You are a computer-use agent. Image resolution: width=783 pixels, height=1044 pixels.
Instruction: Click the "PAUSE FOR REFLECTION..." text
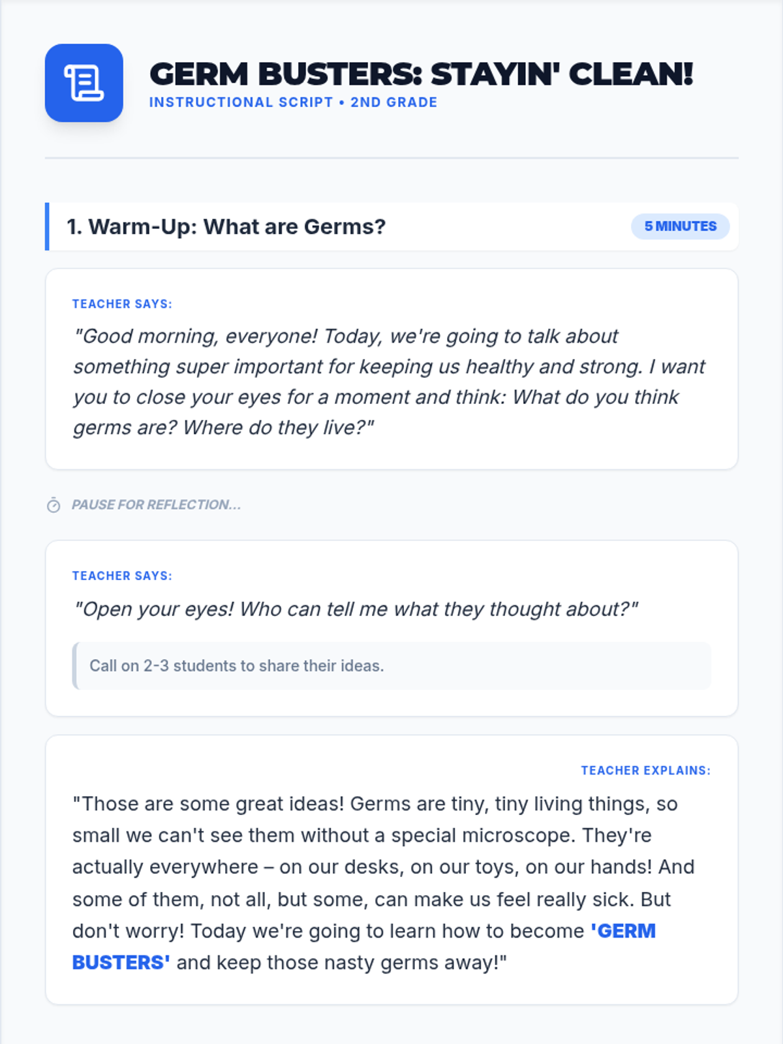[156, 505]
